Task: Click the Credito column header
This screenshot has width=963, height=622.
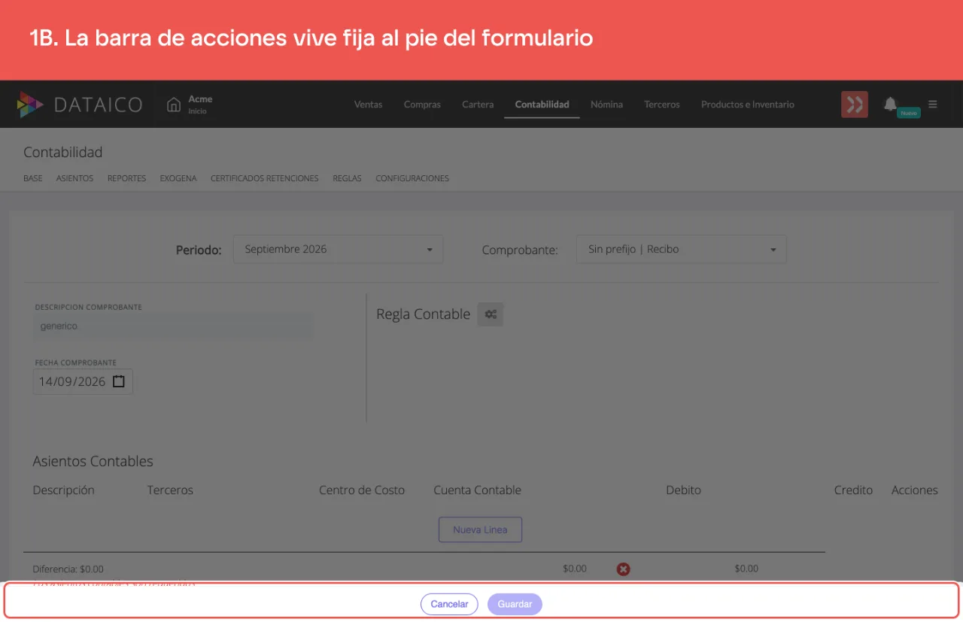Action: click(x=853, y=490)
